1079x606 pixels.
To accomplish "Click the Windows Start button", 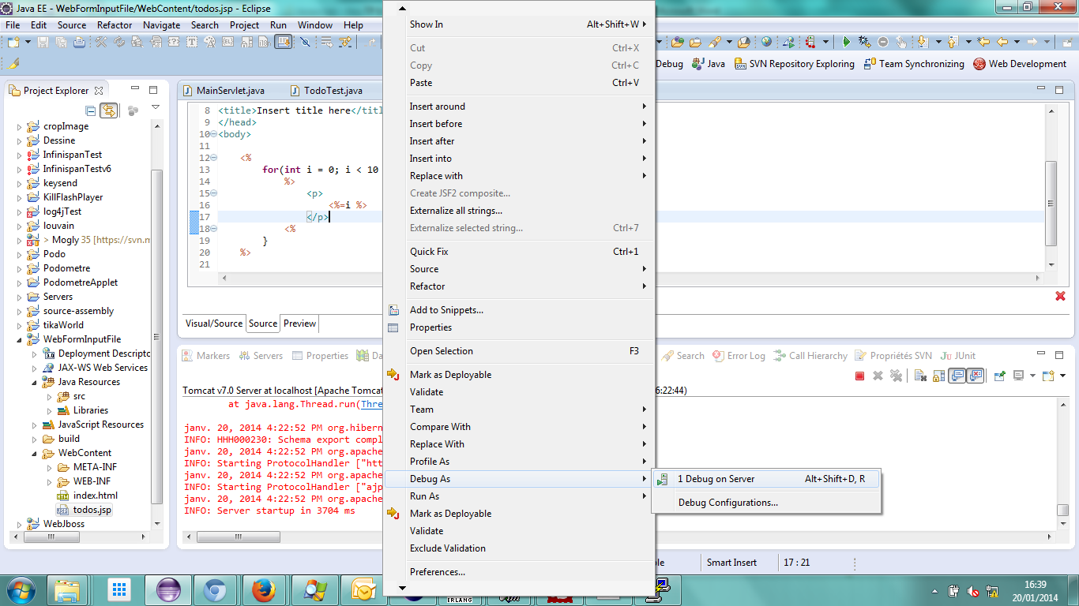I will [x=20, y=589].
